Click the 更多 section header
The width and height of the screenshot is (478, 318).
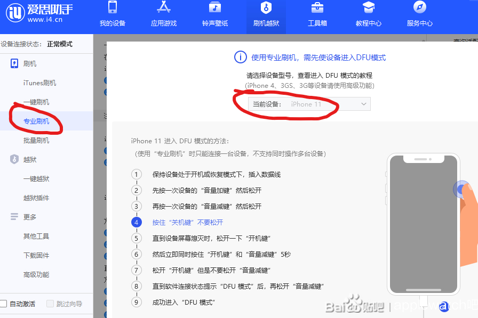(x=29, y=217)
